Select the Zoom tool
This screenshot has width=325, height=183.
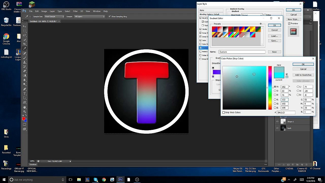[25, 112]
